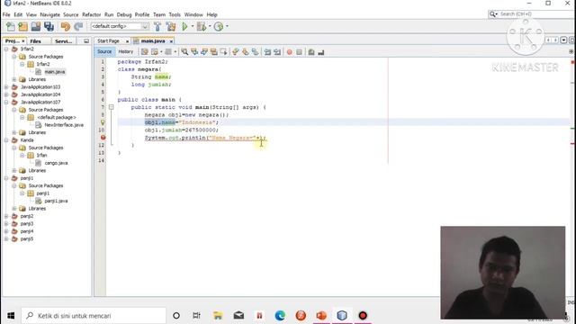Viewport: 576px width, 324px height.
Task: Switch to the Start Page tab
Action: pos(108,41)
